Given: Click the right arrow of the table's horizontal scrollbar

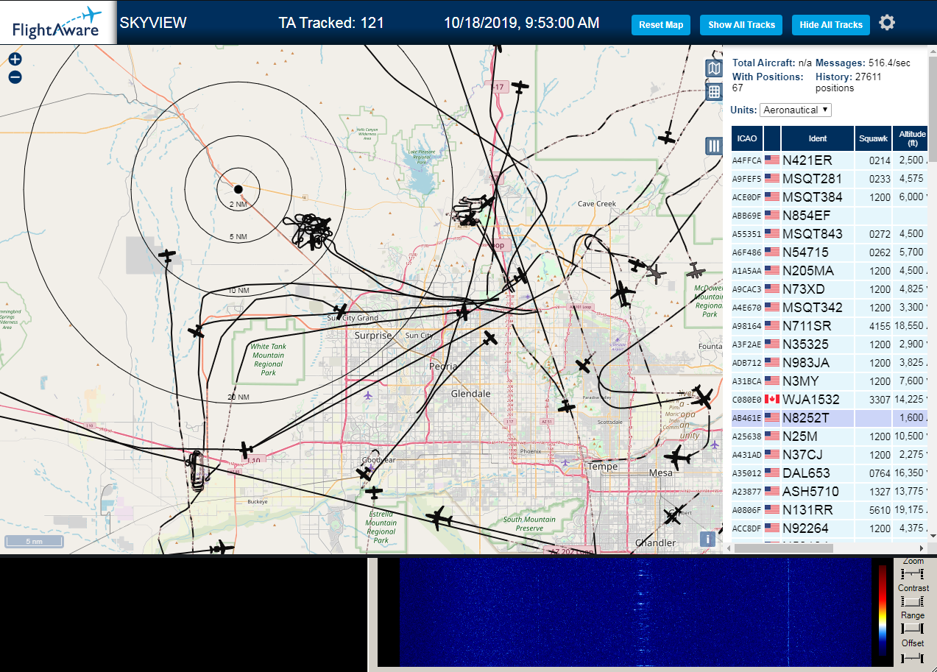Looking at the screenshot, I should click(921, 548).
